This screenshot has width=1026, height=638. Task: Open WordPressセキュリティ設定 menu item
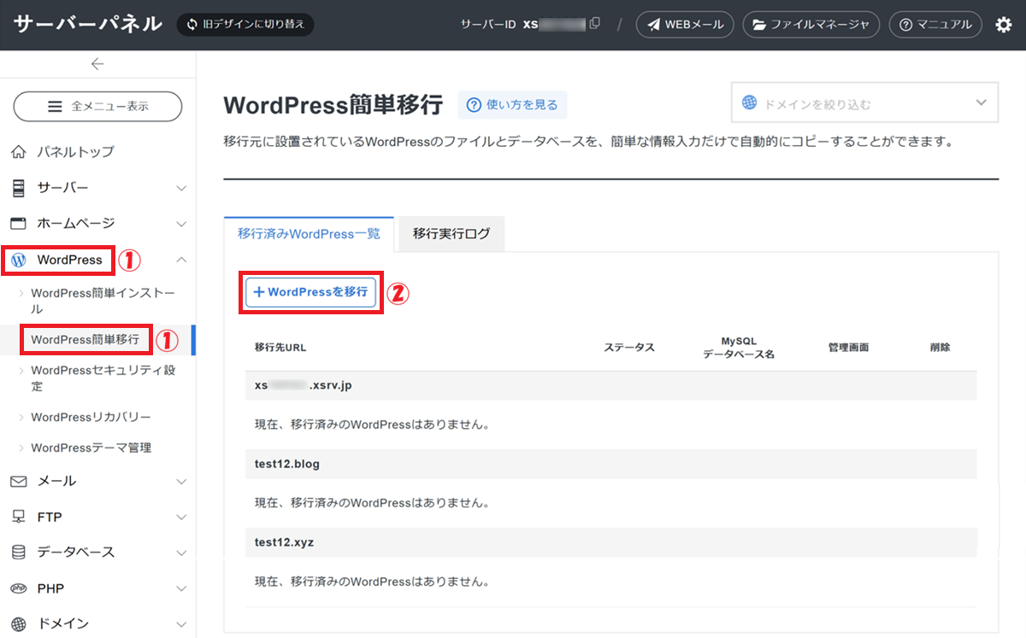tap(103, 378)
